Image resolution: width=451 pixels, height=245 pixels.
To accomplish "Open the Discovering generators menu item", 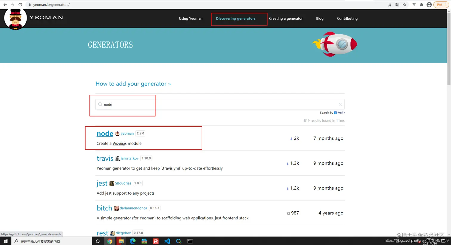I will [236, 18].
